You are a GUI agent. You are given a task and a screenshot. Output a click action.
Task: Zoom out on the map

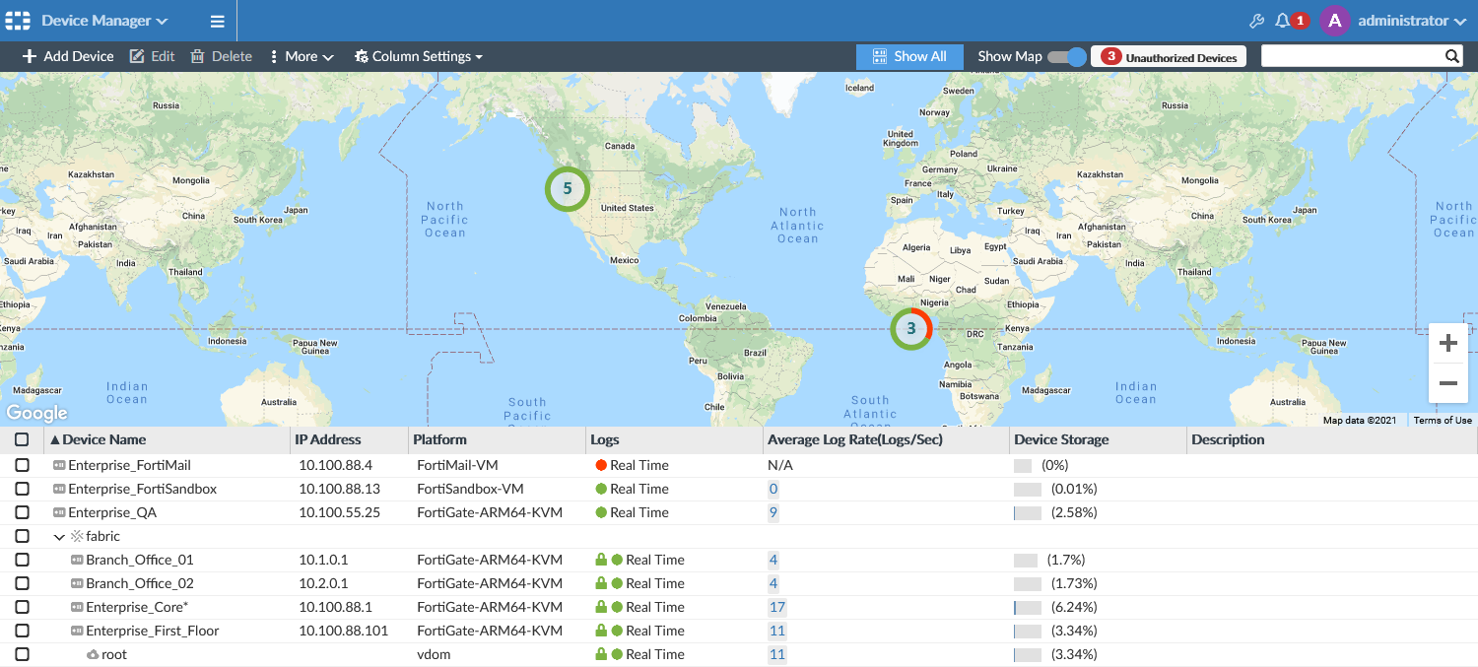point(1447,383)
